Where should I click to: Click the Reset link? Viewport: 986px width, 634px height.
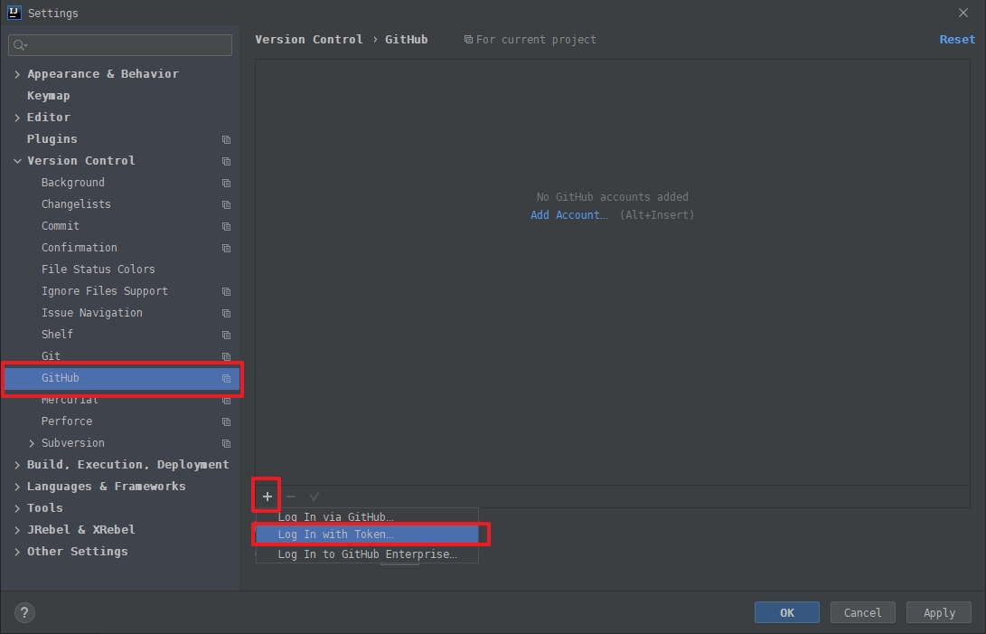pyautogui.click(x=957, y=39)
